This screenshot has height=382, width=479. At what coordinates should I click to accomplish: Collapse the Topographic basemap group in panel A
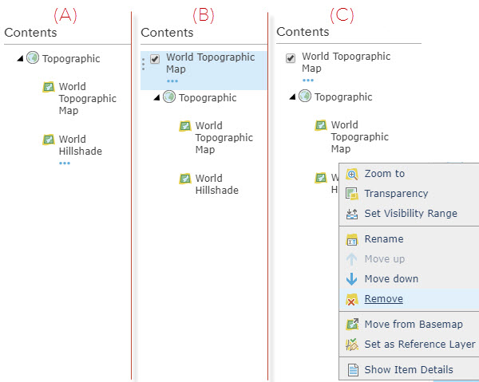pos(19,58)
